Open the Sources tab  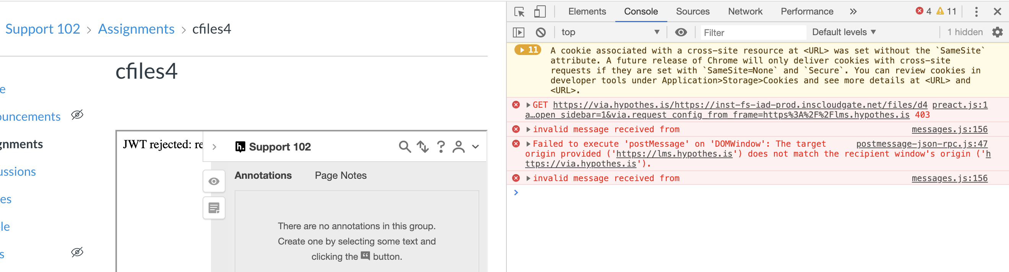[693, 12]
